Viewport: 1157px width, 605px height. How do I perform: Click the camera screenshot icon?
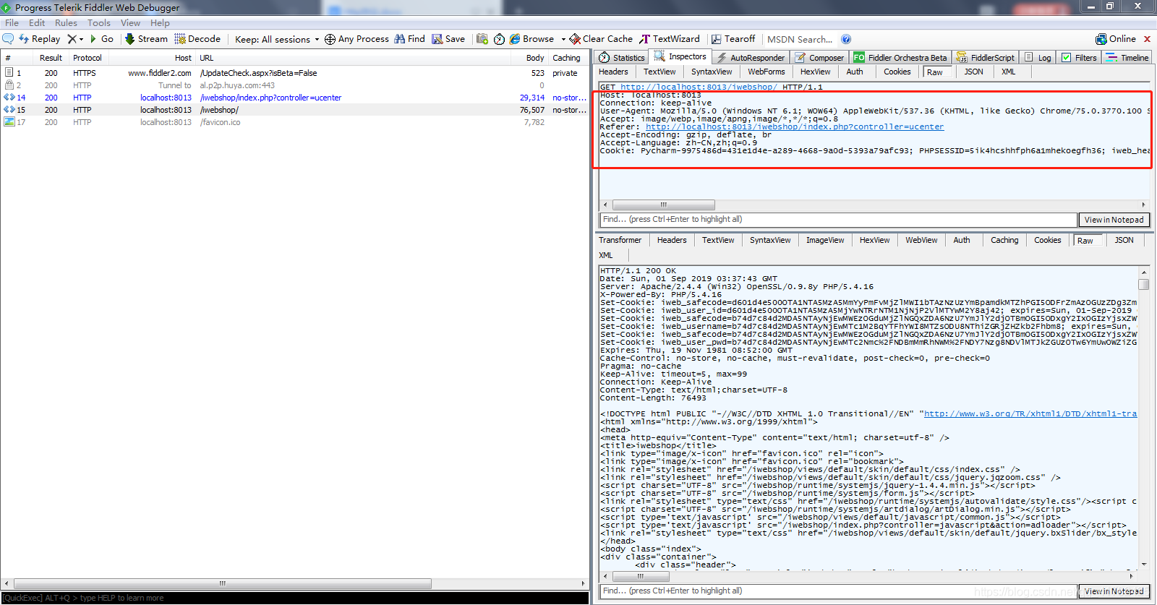click(x=482, y=39)
